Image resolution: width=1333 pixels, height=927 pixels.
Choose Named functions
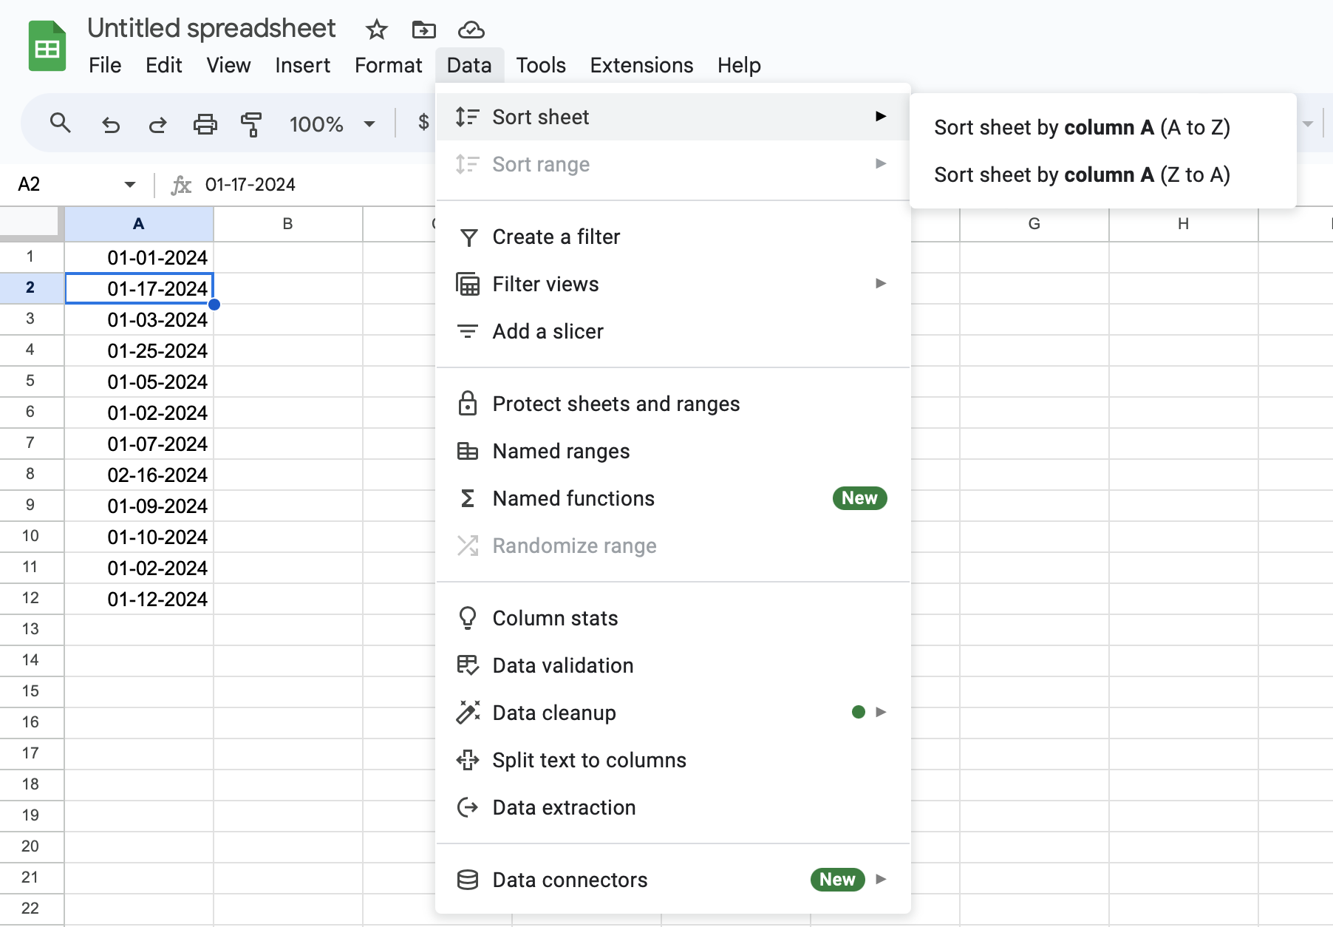[672, 498]
